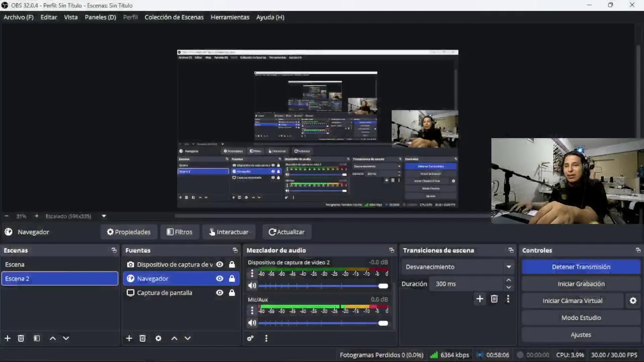Zoom out preview with minus icon
Viewport: 644px width, 362px height.
click(x=7, y=216)
